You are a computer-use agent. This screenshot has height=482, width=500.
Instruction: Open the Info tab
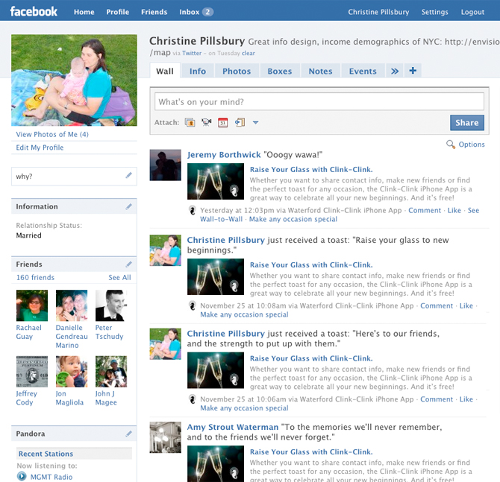click(197, 71)
